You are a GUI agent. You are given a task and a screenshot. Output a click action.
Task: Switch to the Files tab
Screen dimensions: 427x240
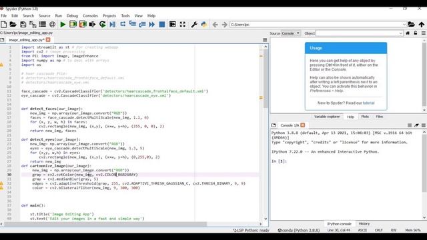(380, 117)
